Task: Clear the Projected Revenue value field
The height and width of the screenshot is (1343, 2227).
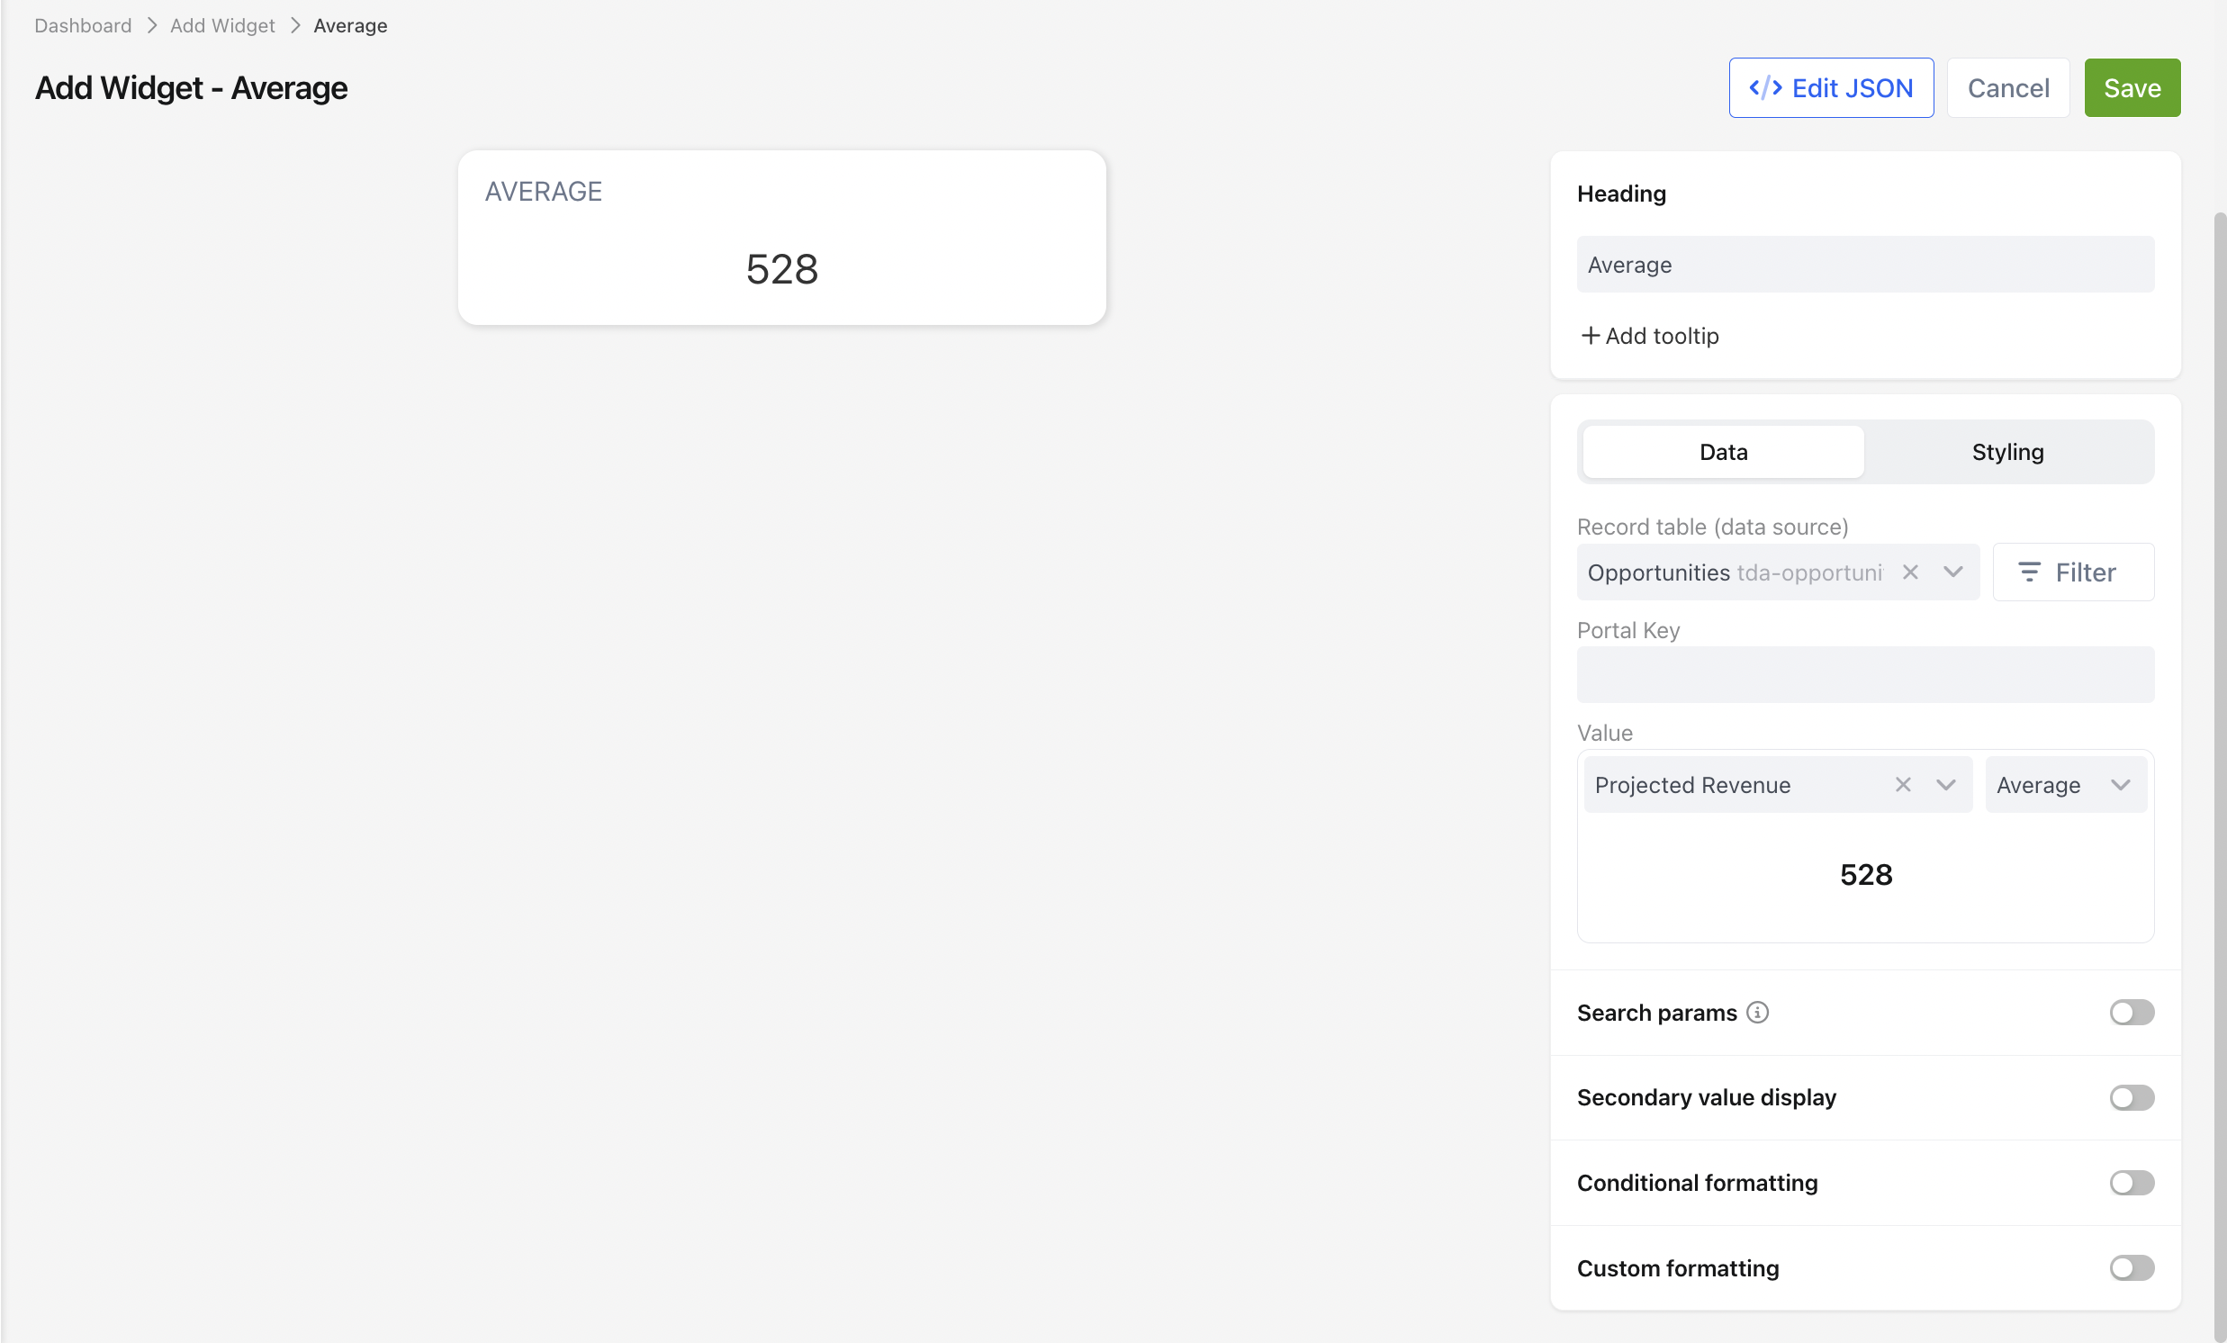Action: coord(1903,785)
